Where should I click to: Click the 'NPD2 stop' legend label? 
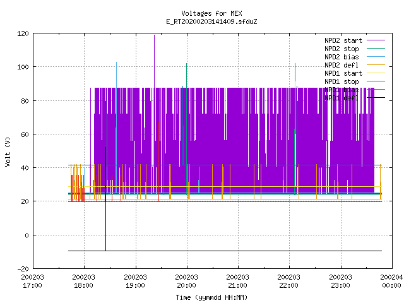pos(342,49)
